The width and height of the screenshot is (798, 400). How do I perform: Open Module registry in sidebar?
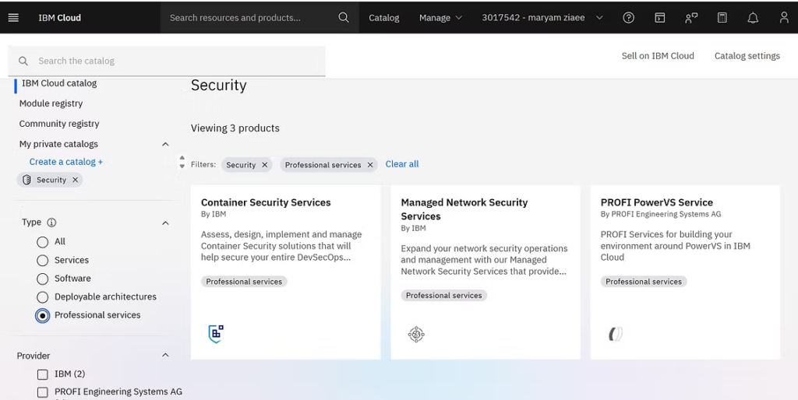click(51, 104)
